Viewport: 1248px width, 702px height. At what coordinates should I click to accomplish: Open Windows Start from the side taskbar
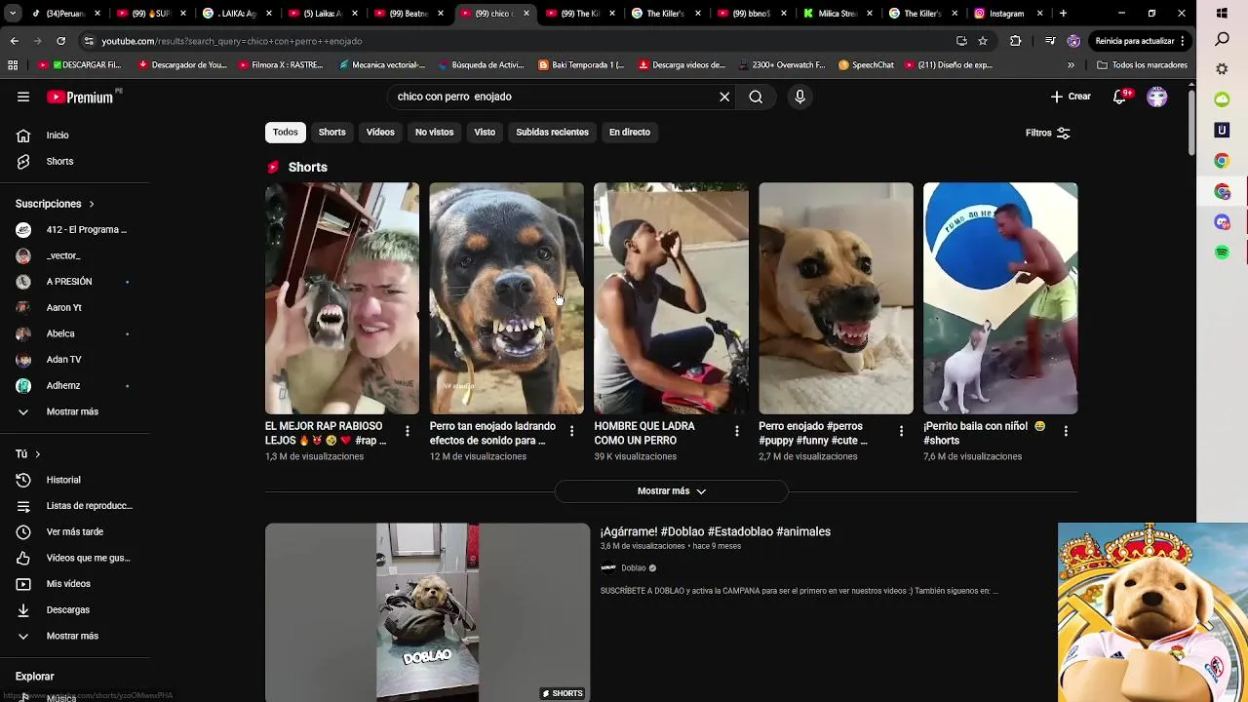1222,14
